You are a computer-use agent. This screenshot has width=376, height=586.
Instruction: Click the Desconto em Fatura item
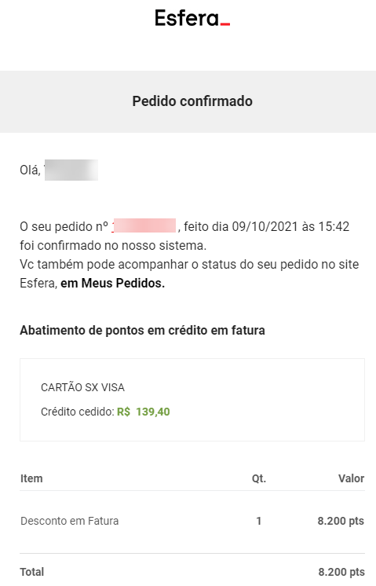[69, 521]
